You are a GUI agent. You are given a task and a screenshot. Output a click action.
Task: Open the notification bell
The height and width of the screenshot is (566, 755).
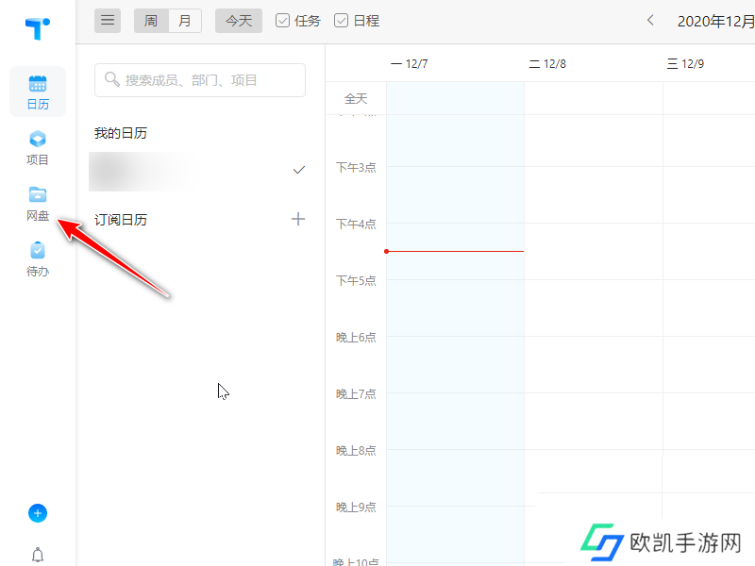[38, 555]
